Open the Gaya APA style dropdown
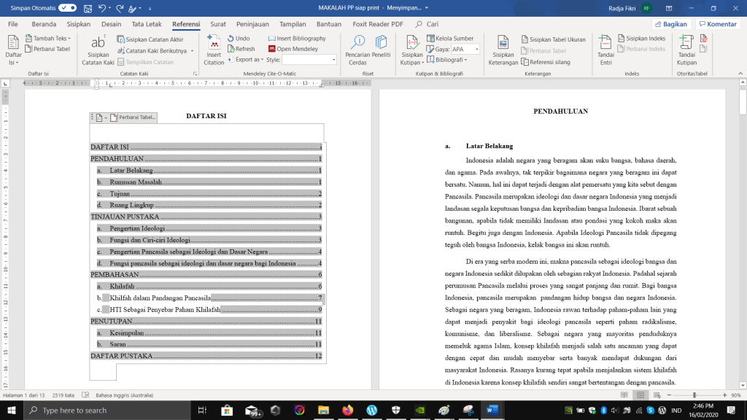 tap(465, 49)
